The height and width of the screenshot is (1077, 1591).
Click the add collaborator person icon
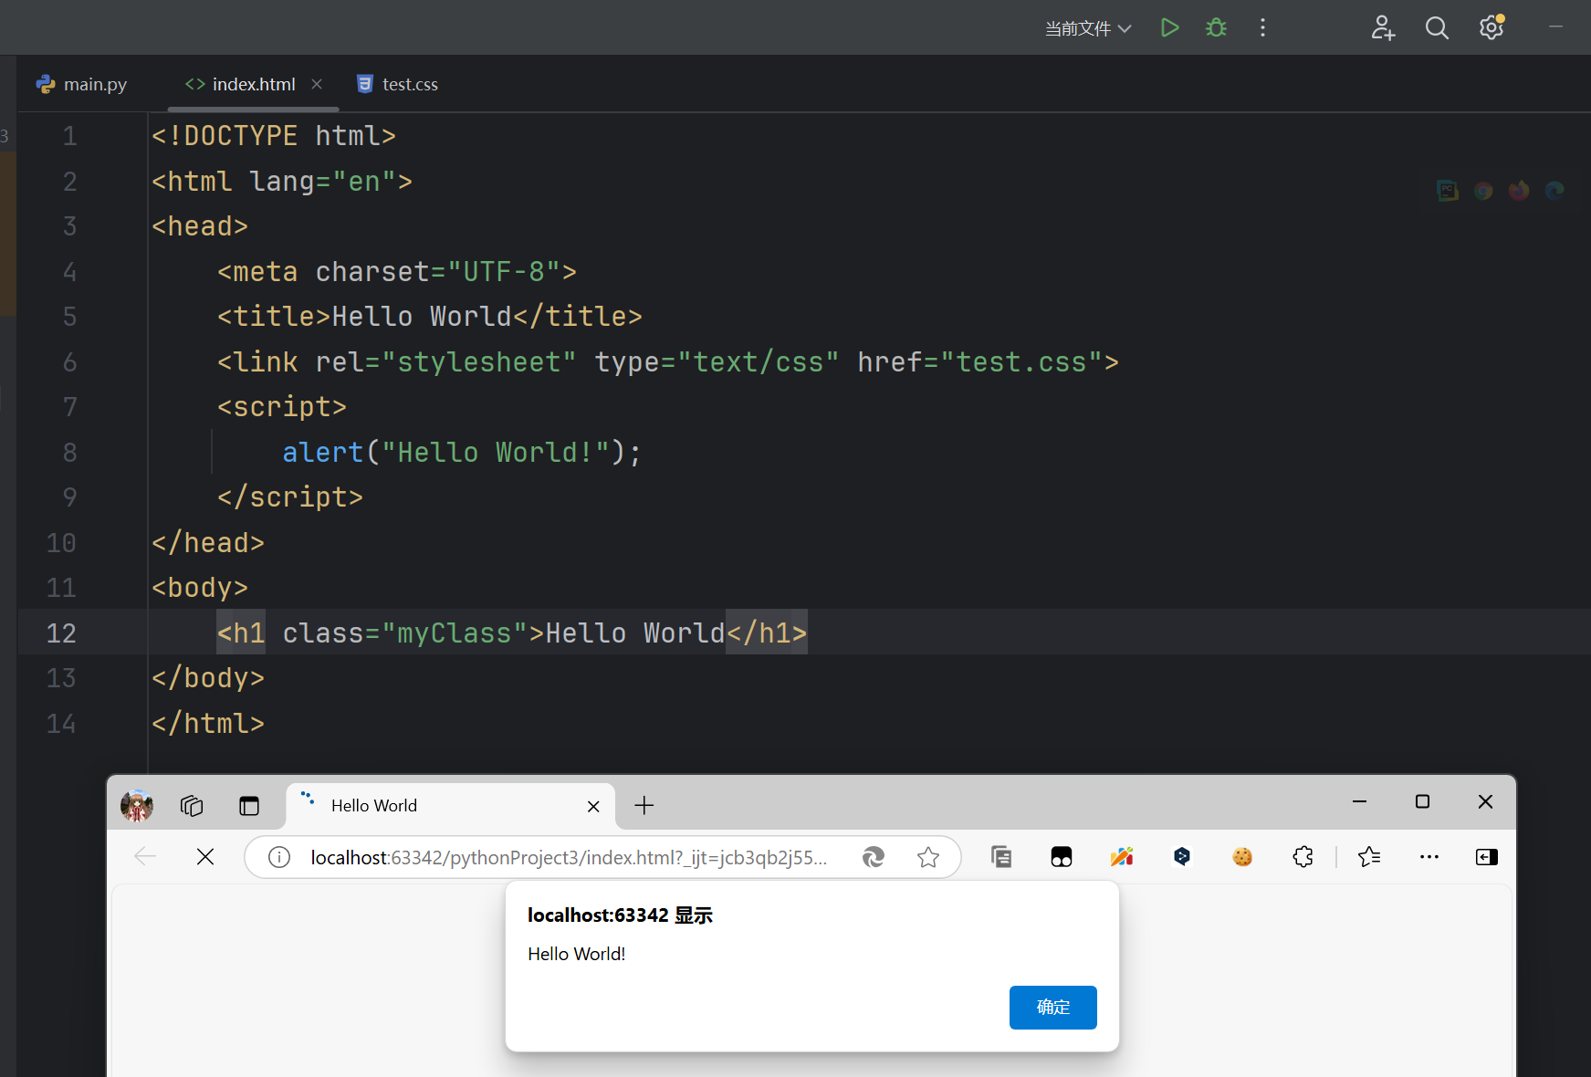pyautogui.click(x=1383, y=28)
